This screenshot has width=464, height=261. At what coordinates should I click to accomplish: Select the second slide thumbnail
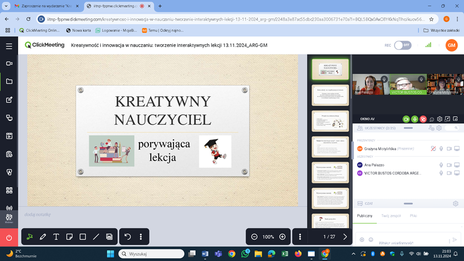330,95
